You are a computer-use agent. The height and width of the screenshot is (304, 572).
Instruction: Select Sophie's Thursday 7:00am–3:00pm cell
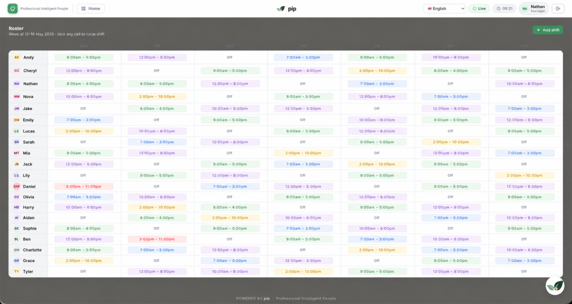tap(303, 229)
